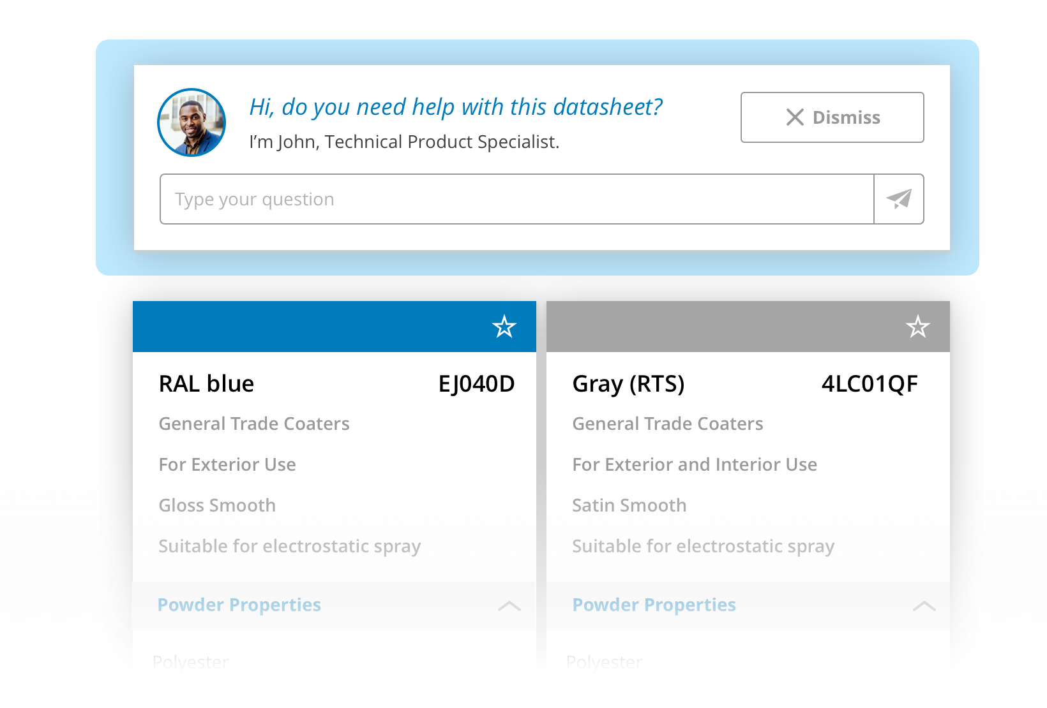Click product code EJ040D

pyautogui.click(x=476, y=384)
